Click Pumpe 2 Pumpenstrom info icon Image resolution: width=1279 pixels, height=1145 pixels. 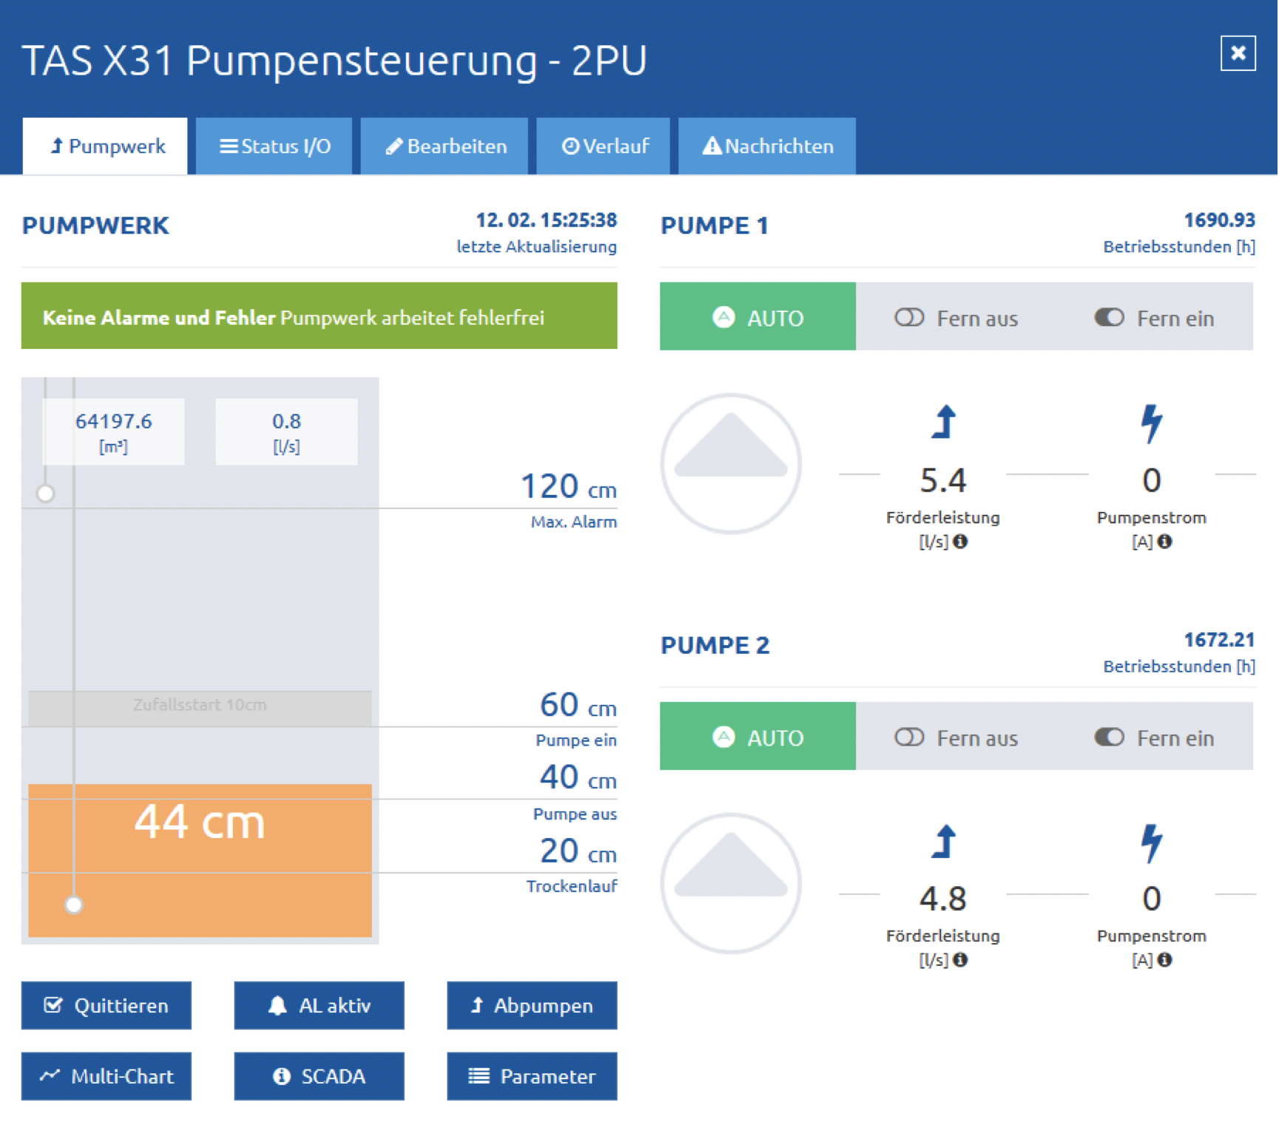click(x=1165, y=960)
